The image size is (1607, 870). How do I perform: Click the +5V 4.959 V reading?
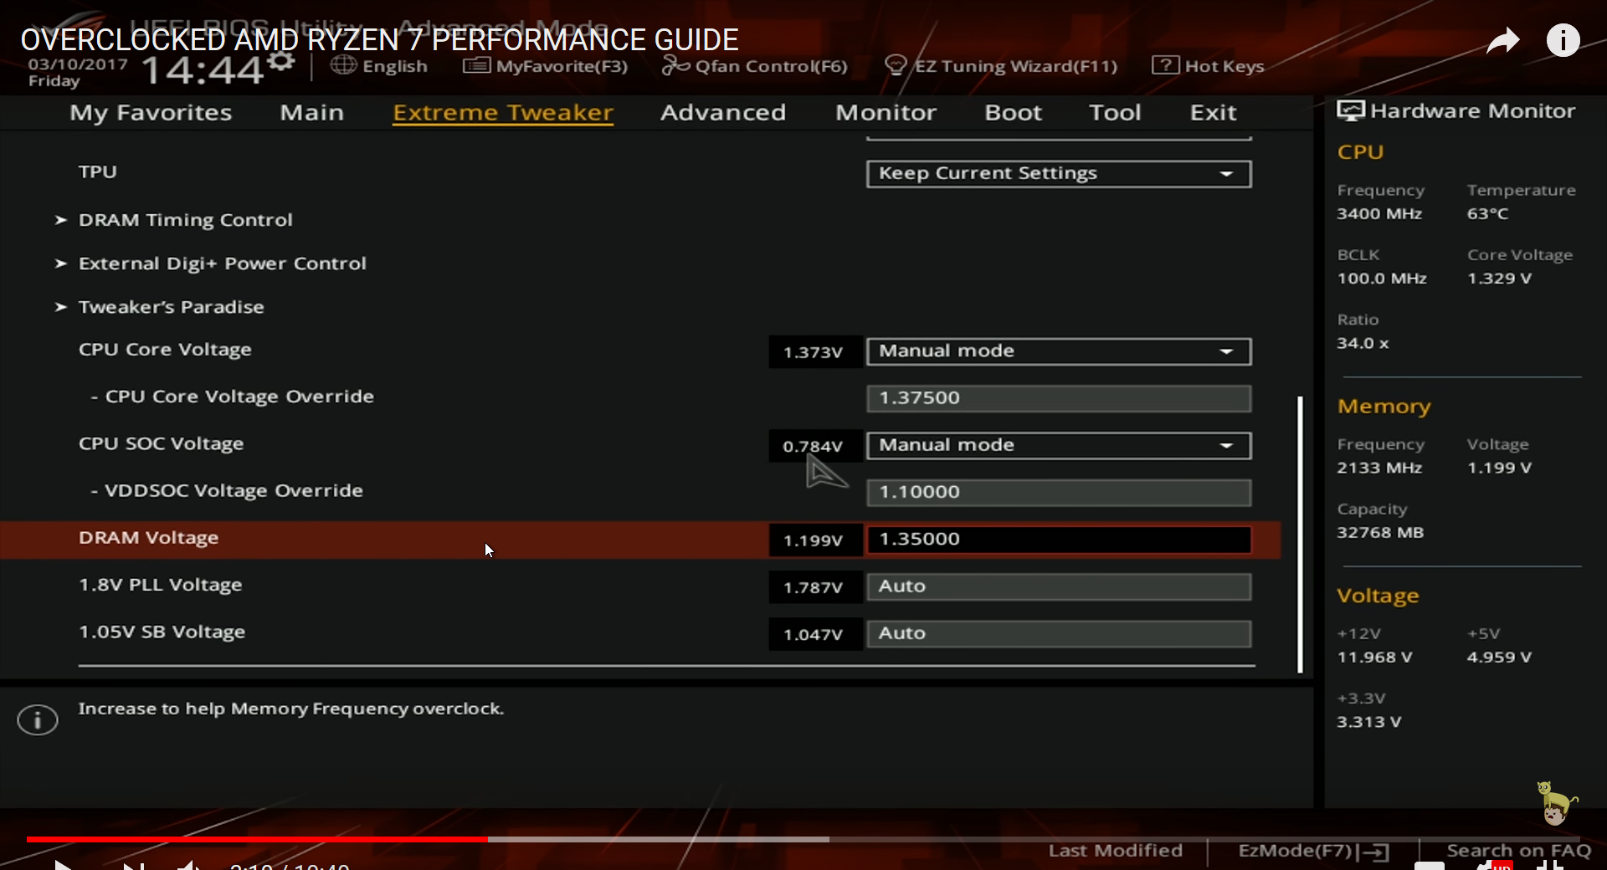click(x=1499, y=658)
